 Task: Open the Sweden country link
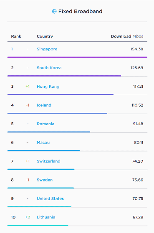click(x=45, y=180)
